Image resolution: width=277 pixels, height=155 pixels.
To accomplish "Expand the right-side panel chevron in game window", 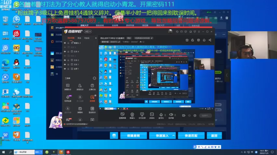I will 227,75.
